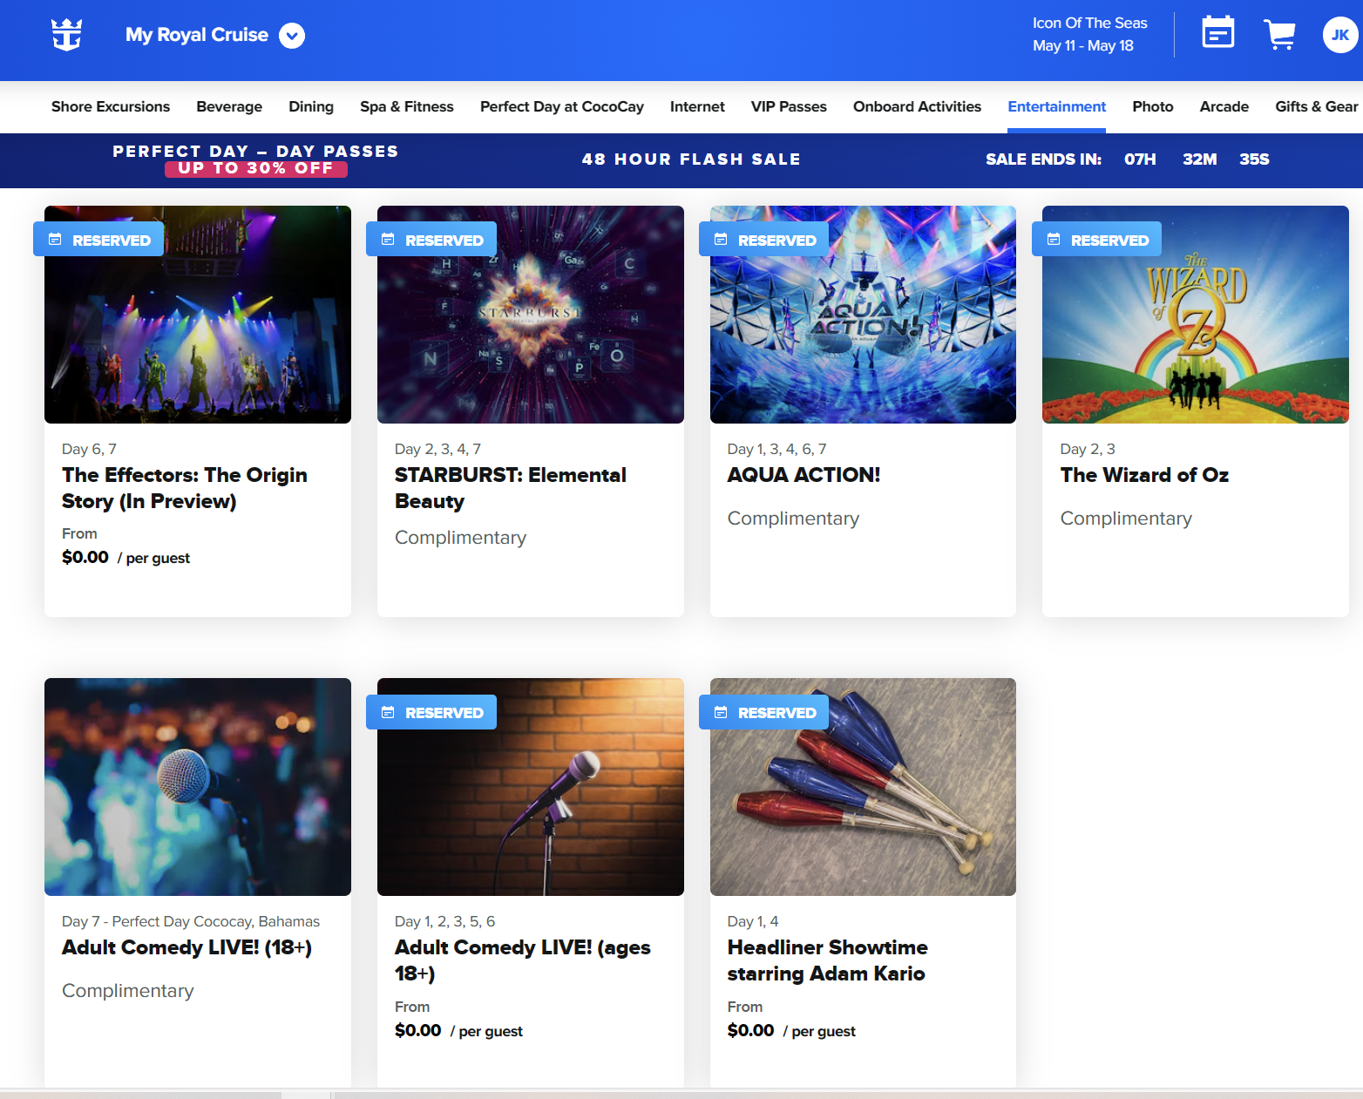Image resolution: width=1363 pixels, height=1099 pixels.
Task: Open the My Royal Cruise title link
Action: pyautogui.click(x=197, y=35)
